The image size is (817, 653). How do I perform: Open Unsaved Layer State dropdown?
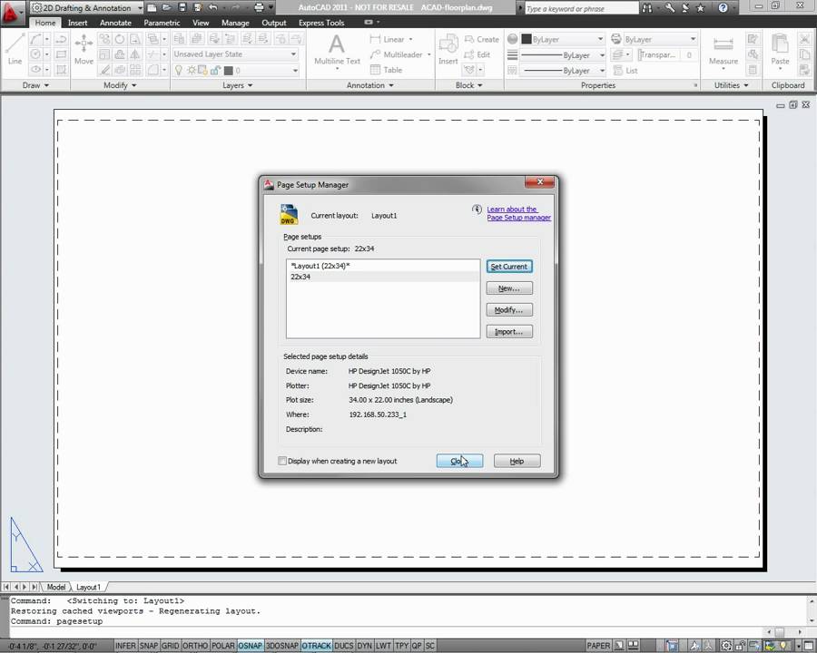coord(235,54)
